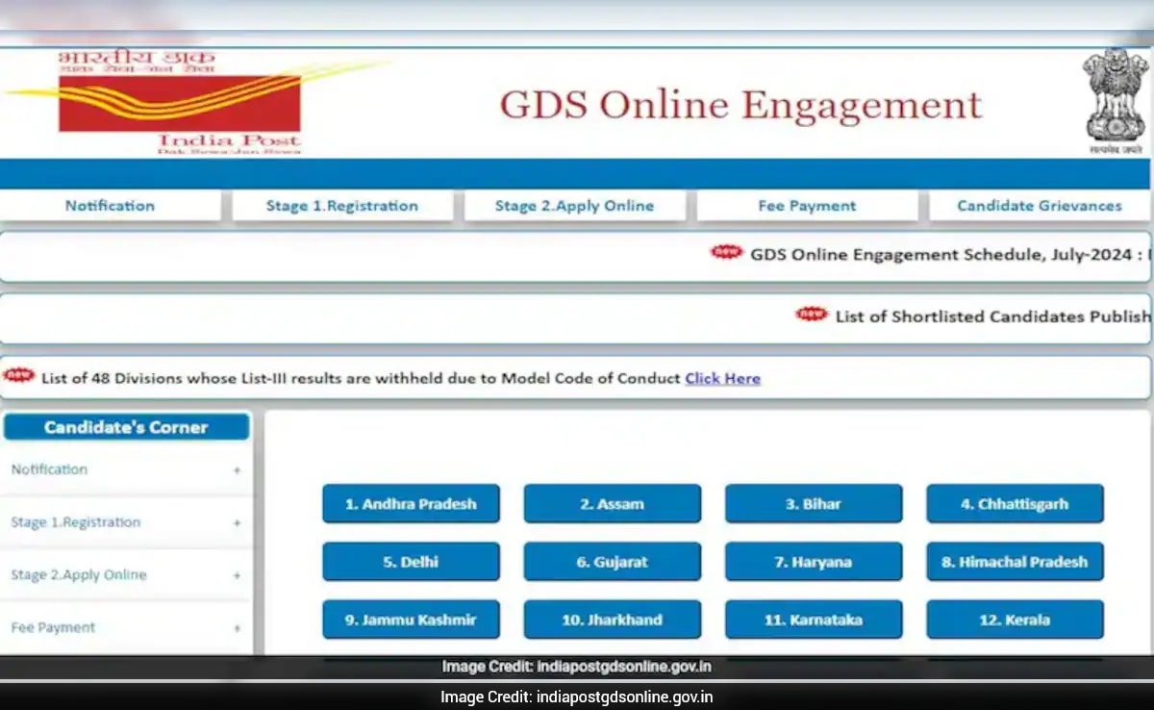The width and height of the screenshot is (1154, 710).
Task: Select the Andhra Pradesh state button
Action: tap(411, 504)
